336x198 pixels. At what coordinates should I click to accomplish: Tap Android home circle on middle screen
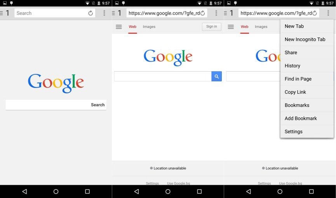click(168, 191)
